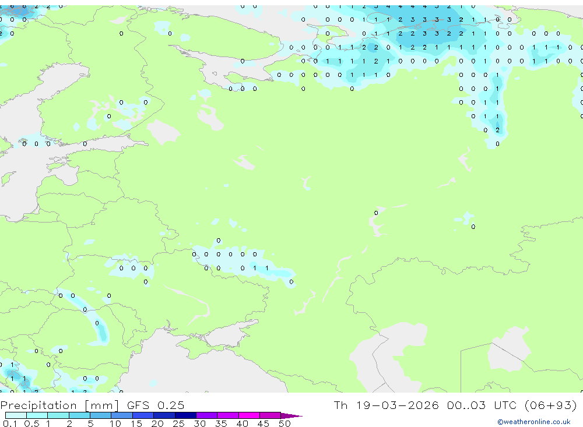This screenshot has height=427, width=583.
Task: Pick the 35–40 mm purple legend box
Action: pyautogui.click(x=228, y=415)
